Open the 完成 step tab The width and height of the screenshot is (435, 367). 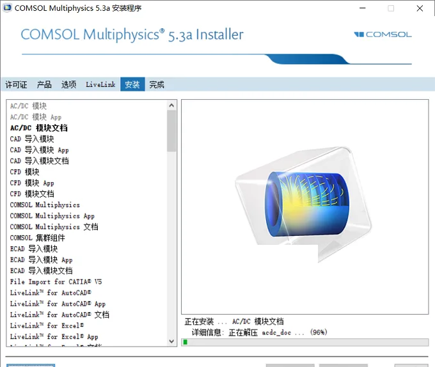coord(157,84)
